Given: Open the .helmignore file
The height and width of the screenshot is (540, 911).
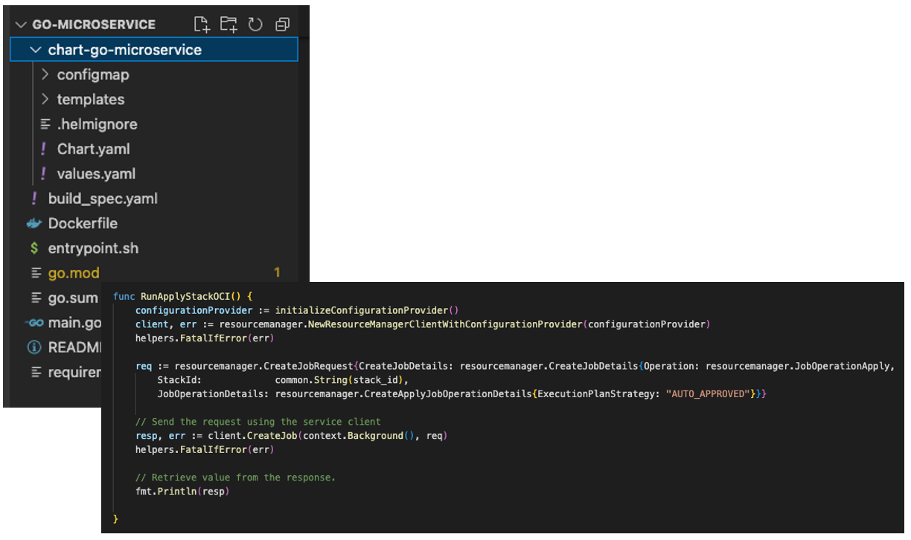Looking at the screenshot, I should point(98,123).
